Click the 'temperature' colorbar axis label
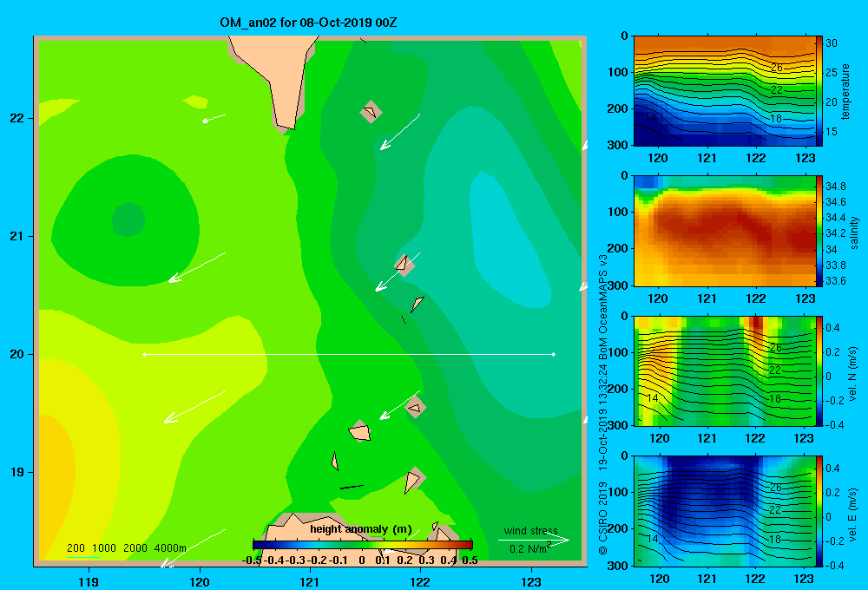Image resolution: width=868 pixels, height=590 pixels. tap(845, 91)
